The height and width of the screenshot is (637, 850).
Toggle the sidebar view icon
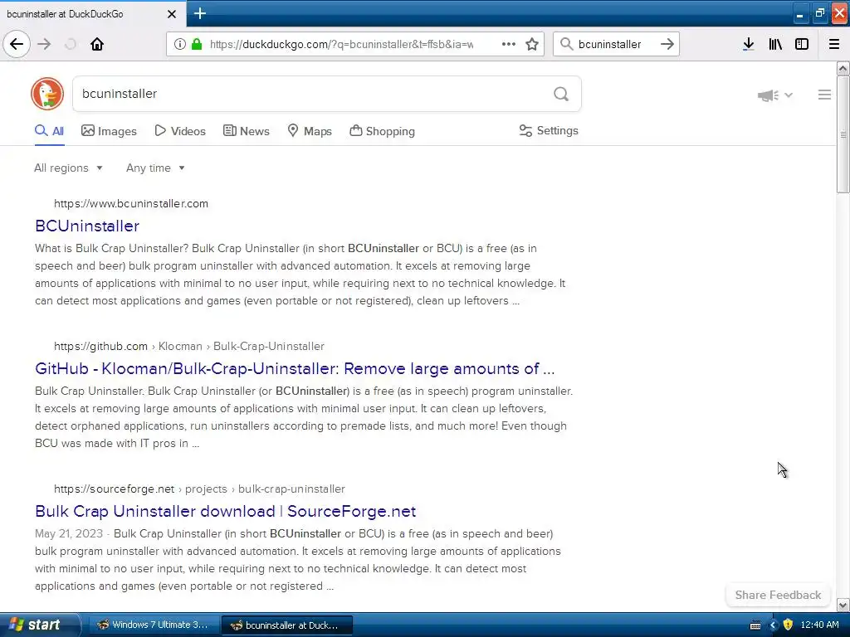[x=802, y=44]
